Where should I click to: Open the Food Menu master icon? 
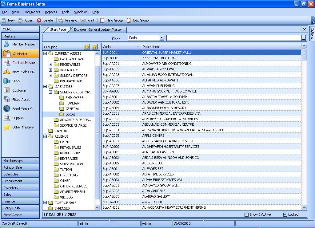point(7,108)
